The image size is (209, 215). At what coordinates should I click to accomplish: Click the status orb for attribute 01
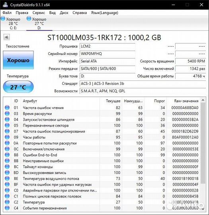point(7,107)
